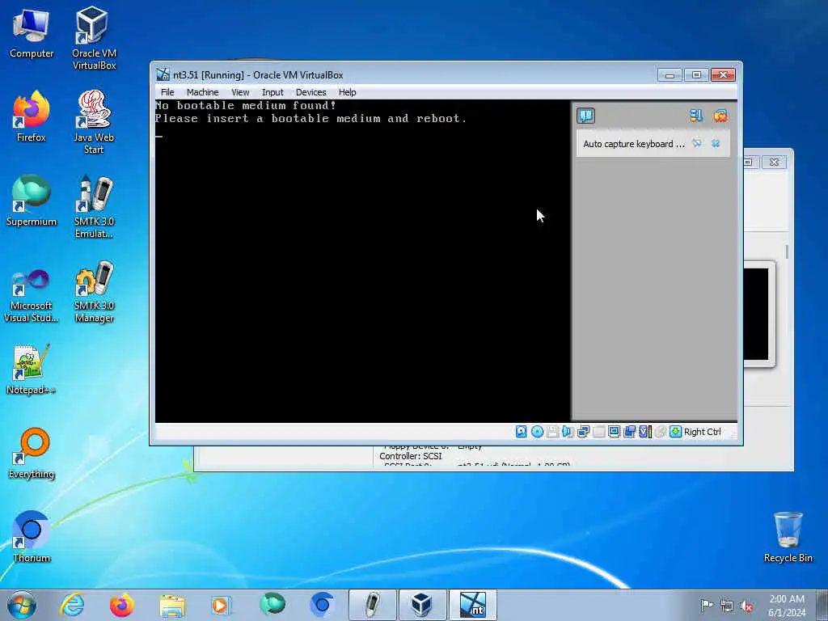Launch Supermium from the taskbar
This screenshot has width=828, height=621.
(x=272, y=605)
